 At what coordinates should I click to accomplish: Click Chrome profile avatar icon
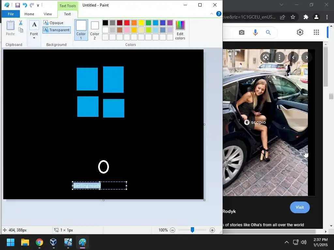[316, 17]
